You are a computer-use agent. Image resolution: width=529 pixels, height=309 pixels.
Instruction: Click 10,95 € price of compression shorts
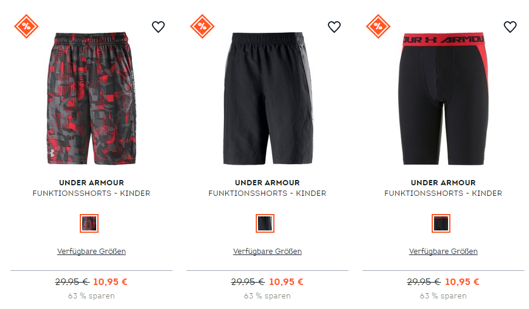click(x=462, y=281)
